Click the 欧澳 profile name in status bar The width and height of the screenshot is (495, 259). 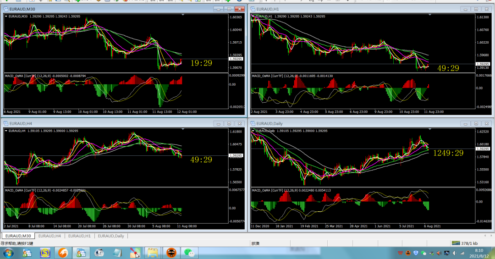point(255,243)
